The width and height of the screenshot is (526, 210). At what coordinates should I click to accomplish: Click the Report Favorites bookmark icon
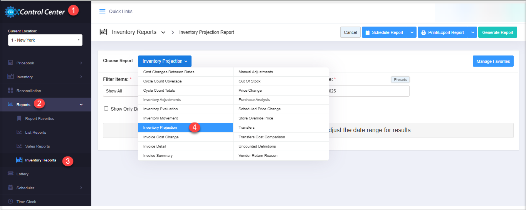click(19, 118)
